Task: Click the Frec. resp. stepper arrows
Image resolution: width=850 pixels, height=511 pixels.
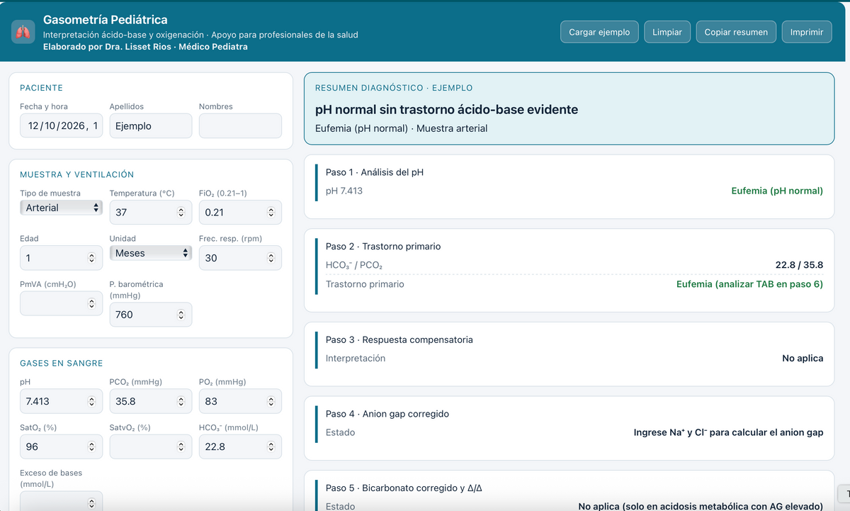Action: 271,258
